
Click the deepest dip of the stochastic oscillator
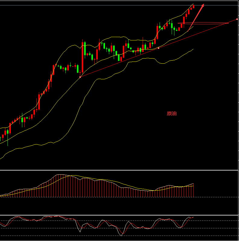(121, 235)
